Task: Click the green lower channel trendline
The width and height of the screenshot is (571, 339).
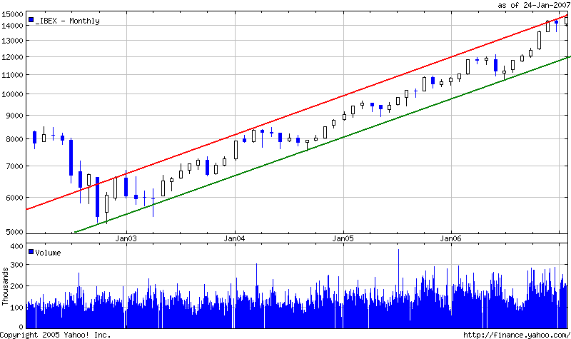Action: tap(323, 145)
